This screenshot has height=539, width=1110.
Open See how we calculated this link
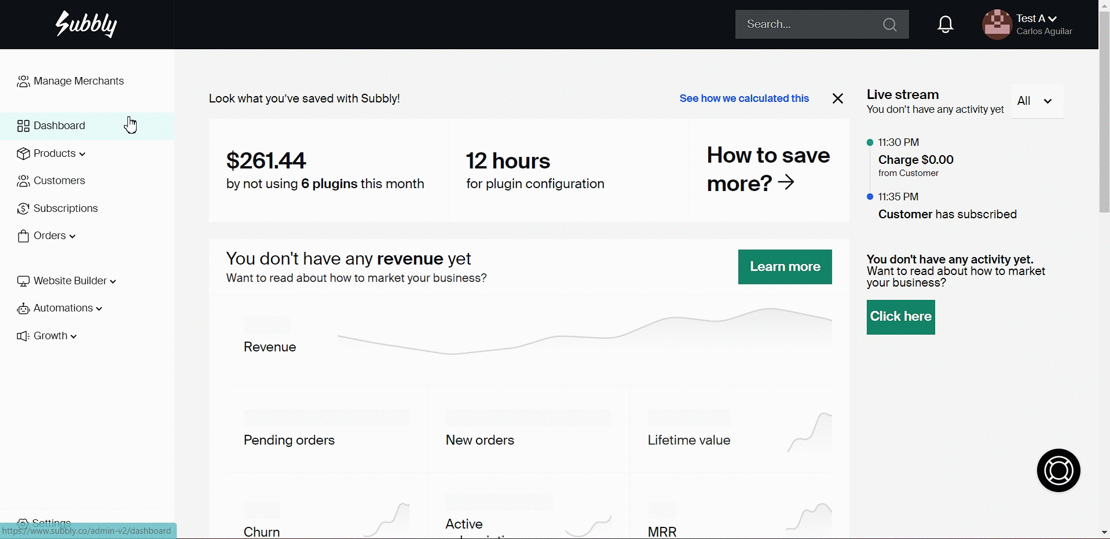pyautogui.click(x=744, y=98)
